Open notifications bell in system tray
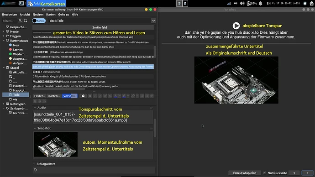Screen dimensions: 315x177 click(260, 3)
